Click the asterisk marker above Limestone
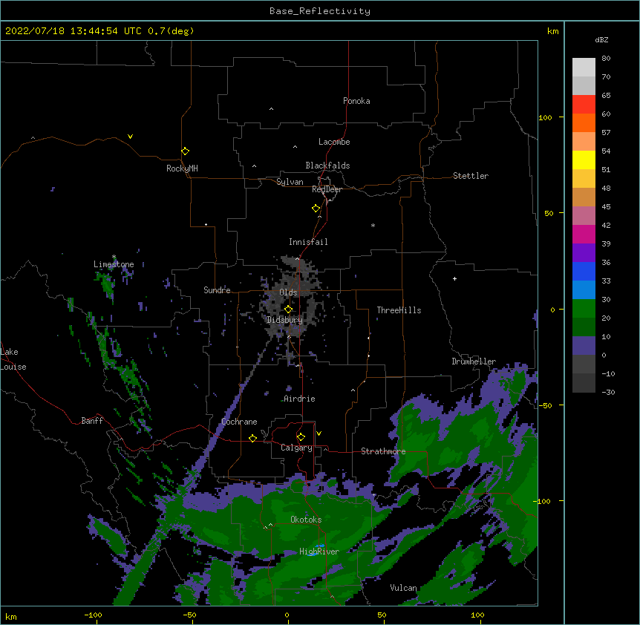This screenshot has width=640, height=625. pos(114,257)
